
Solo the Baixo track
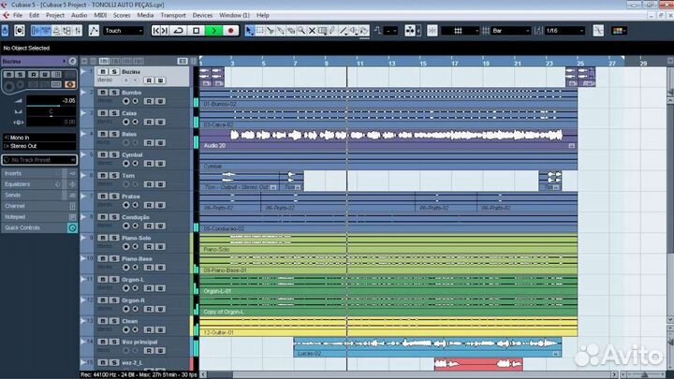pos(113,134)
